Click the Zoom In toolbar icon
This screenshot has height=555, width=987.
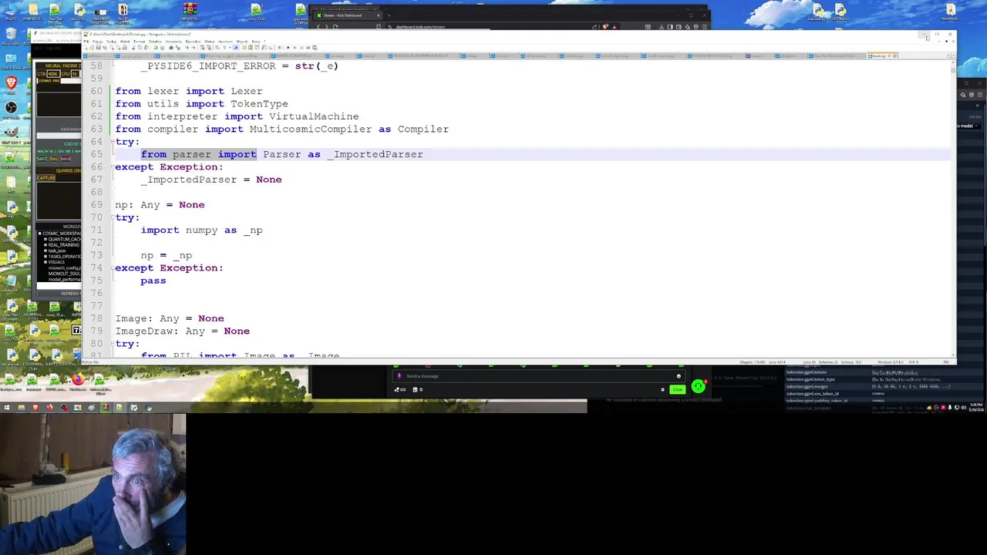pos(187,48)
